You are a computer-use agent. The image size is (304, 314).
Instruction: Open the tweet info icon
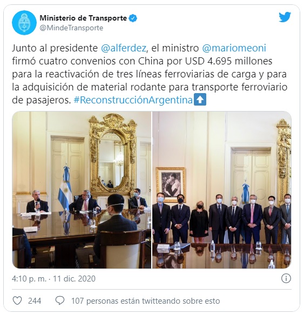[286, 279]
